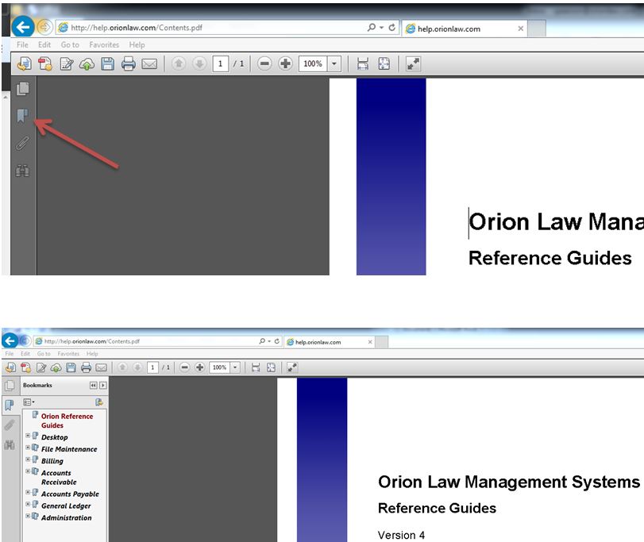Select help.orionlaw.com tab in the collapsed-pane window
The image size is (644, 542).
(x=464, y=29)
